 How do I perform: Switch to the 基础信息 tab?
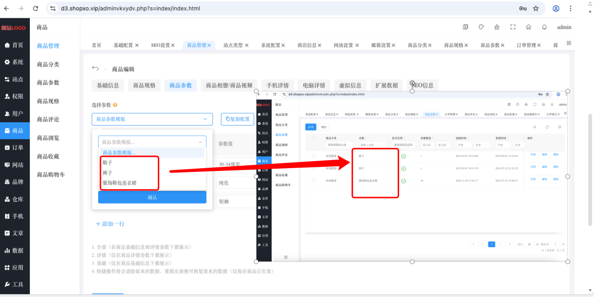tap(108, 85)
